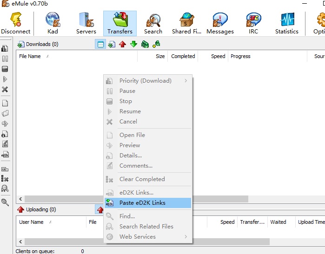Open the Servers page

point(86,23)
